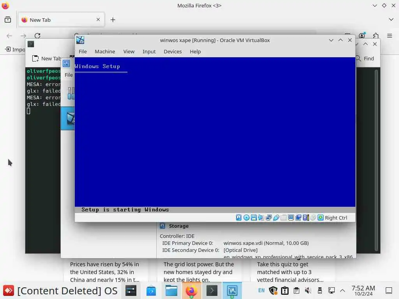The width and height of the screenshot is (399, 299).
Task: Click the show desktop button in taskbar
Action: pyautogui.click(x=389, y=290)
